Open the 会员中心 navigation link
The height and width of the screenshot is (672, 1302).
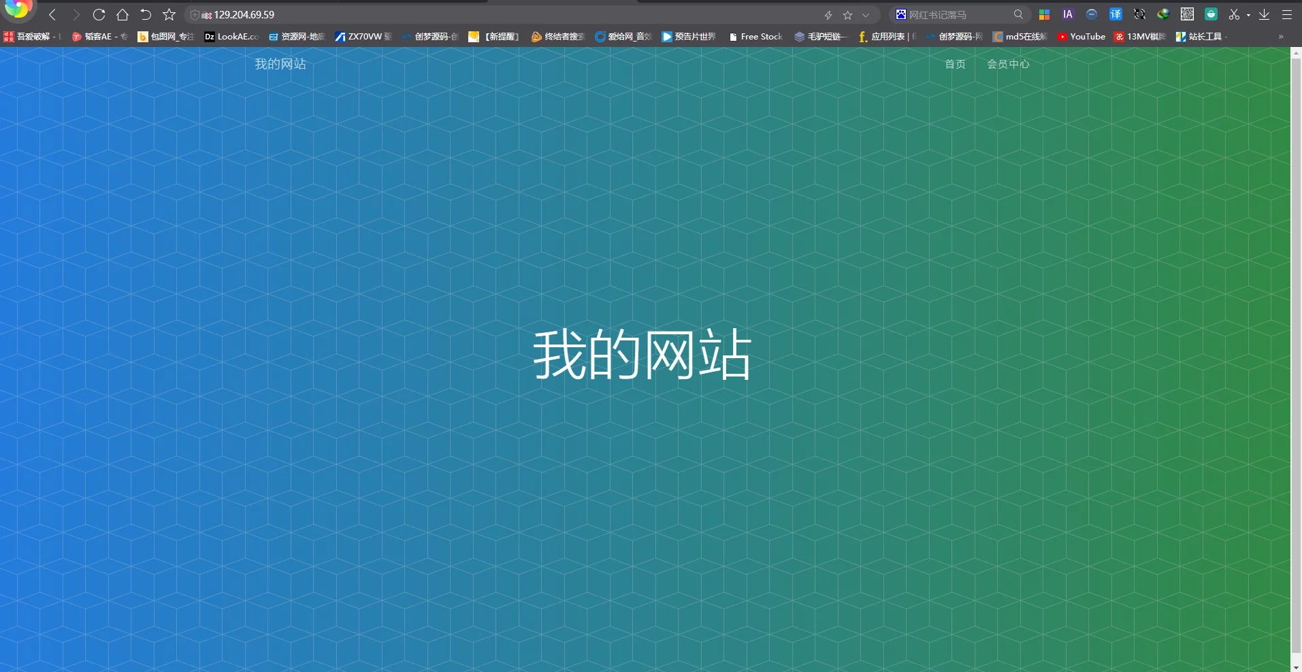point(1008,64)
